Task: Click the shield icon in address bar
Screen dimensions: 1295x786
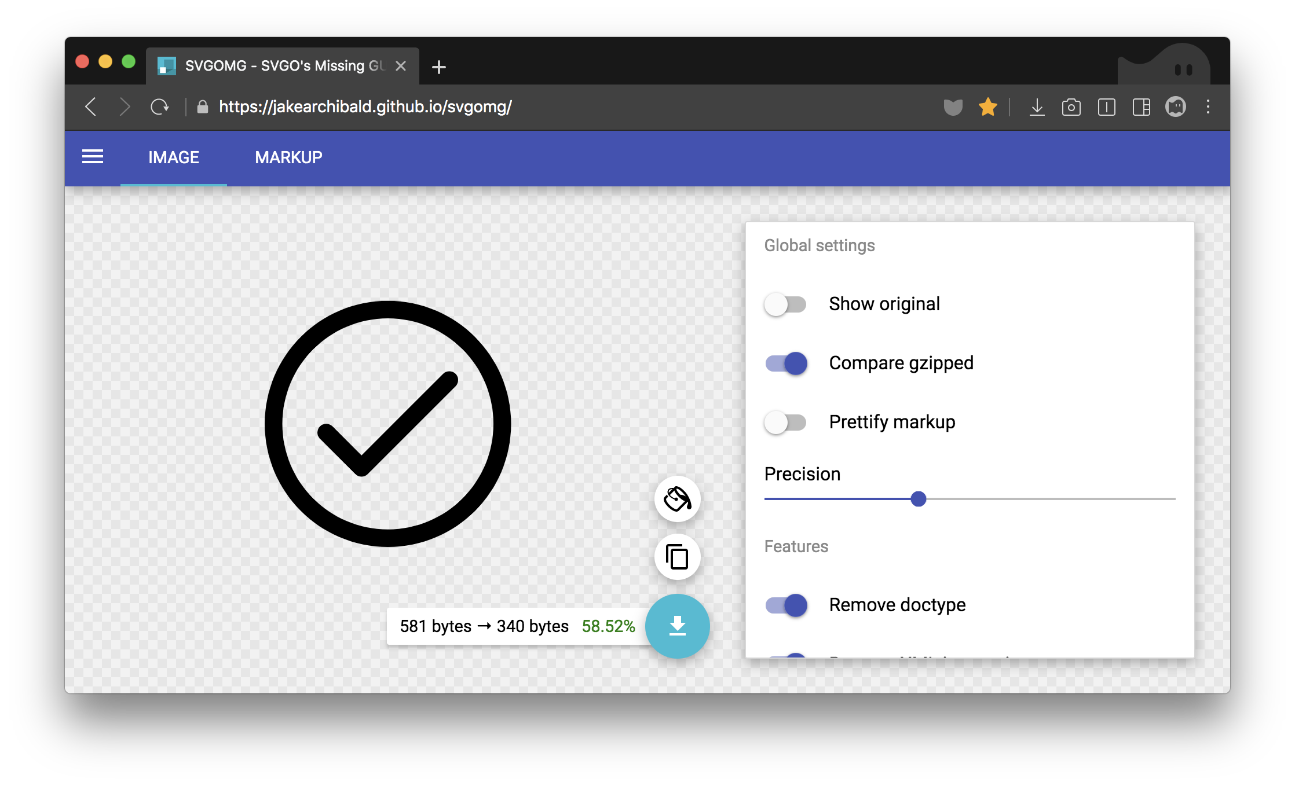Action: coord(953,107)
